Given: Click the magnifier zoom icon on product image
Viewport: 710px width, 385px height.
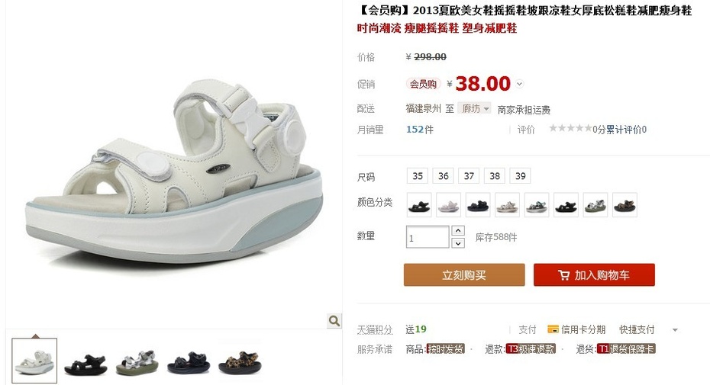Looking at the screenshot, I should (334, 321).
